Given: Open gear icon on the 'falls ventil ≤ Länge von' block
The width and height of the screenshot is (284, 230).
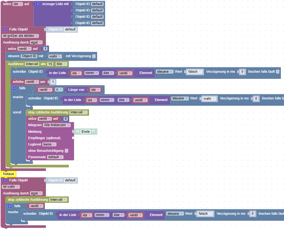Looking at the screenshot, I should 15,88.
